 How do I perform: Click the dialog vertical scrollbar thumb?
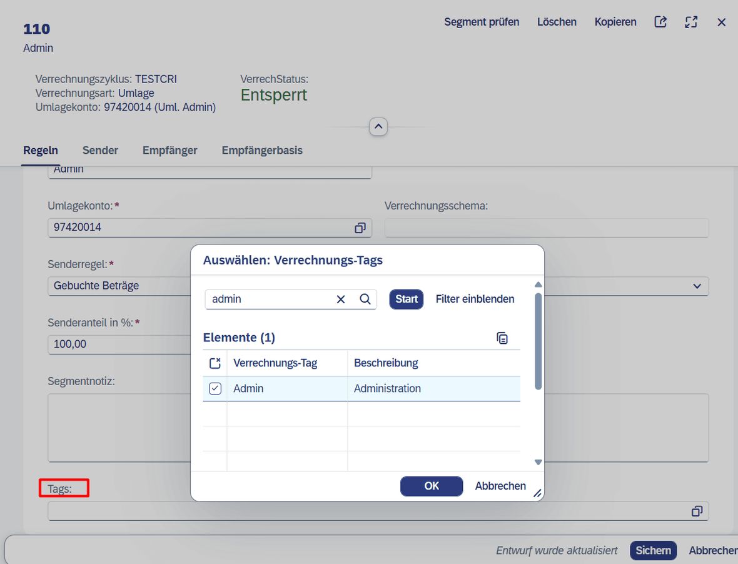coord(538,341)
